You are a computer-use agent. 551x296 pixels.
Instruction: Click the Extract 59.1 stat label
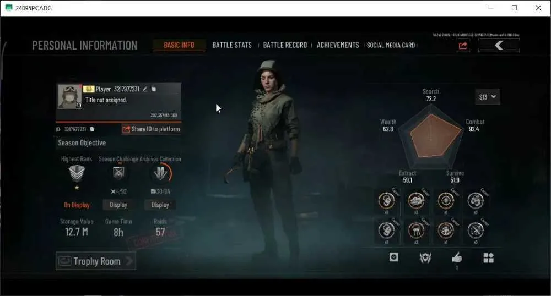[408, 177]
